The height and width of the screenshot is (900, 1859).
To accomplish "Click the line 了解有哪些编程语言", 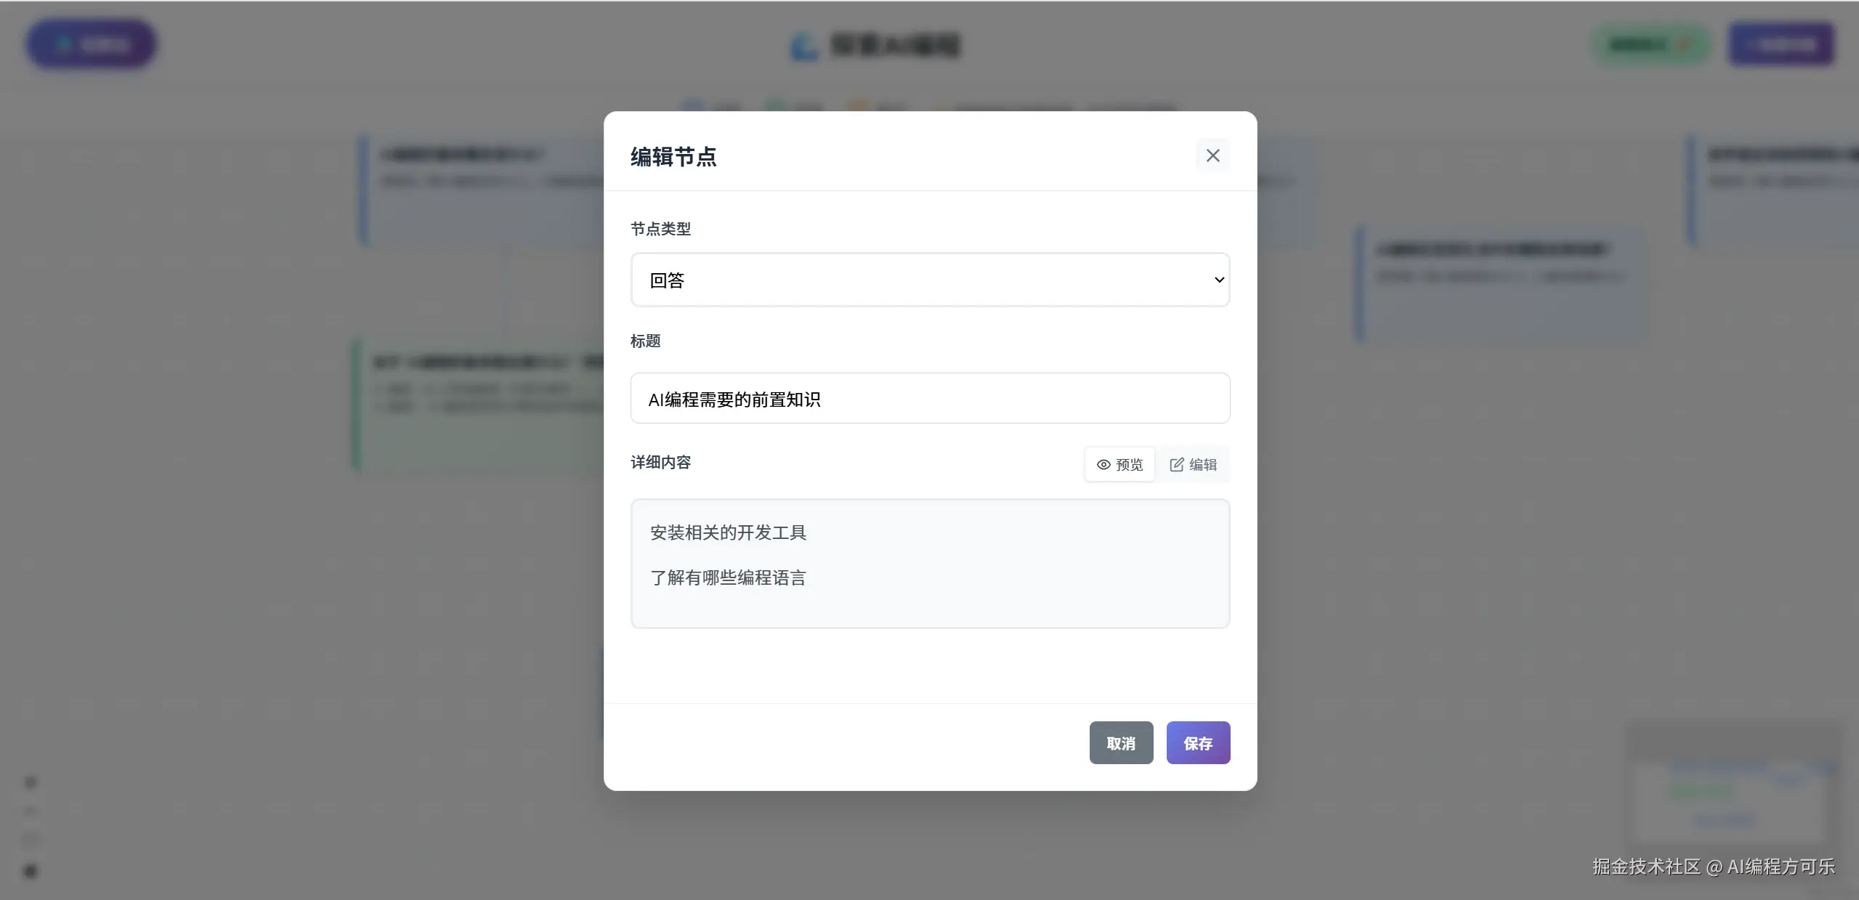I will coord(728,578).
